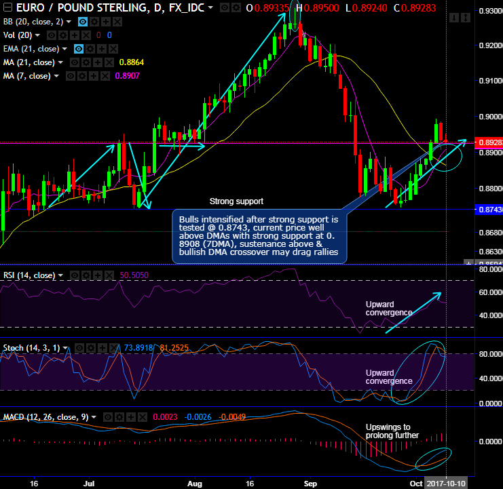Open Vol (20) settings gear
The width and height of the screenshot is (503, 489).
63,35
